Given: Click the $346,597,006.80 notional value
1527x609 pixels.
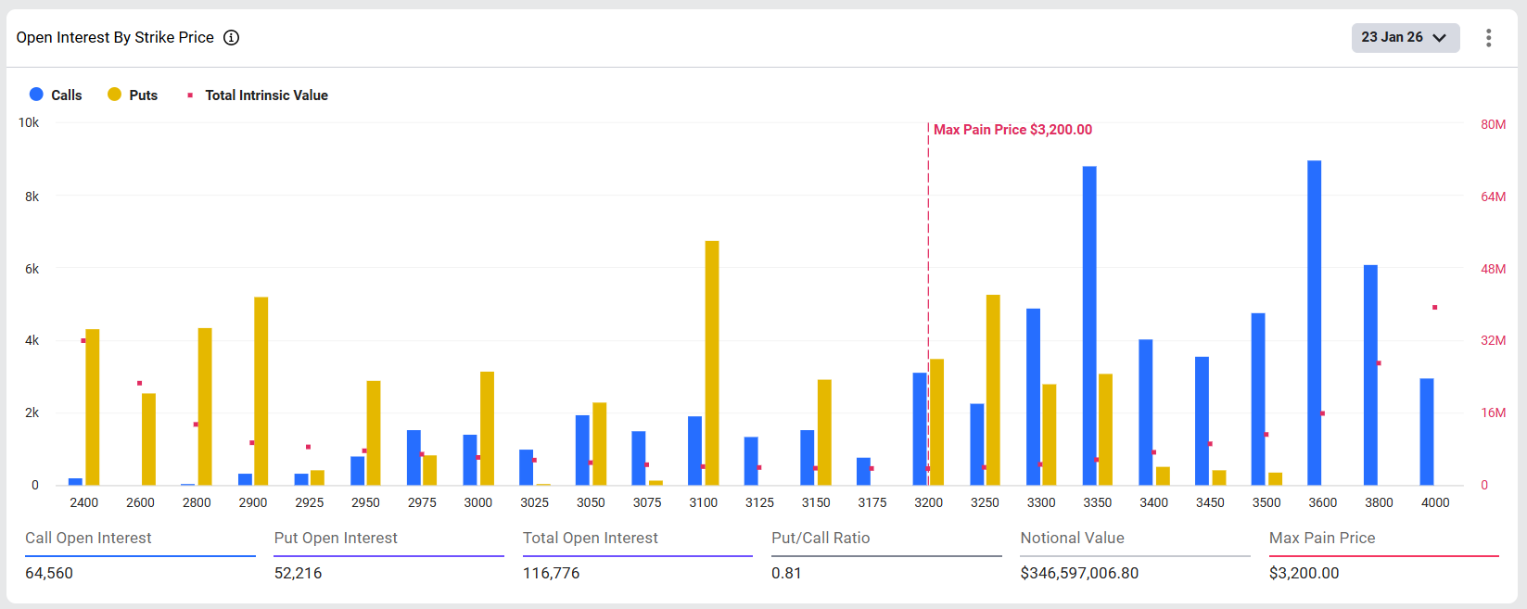Looking at the screenshot, I should coord(1079,573).
